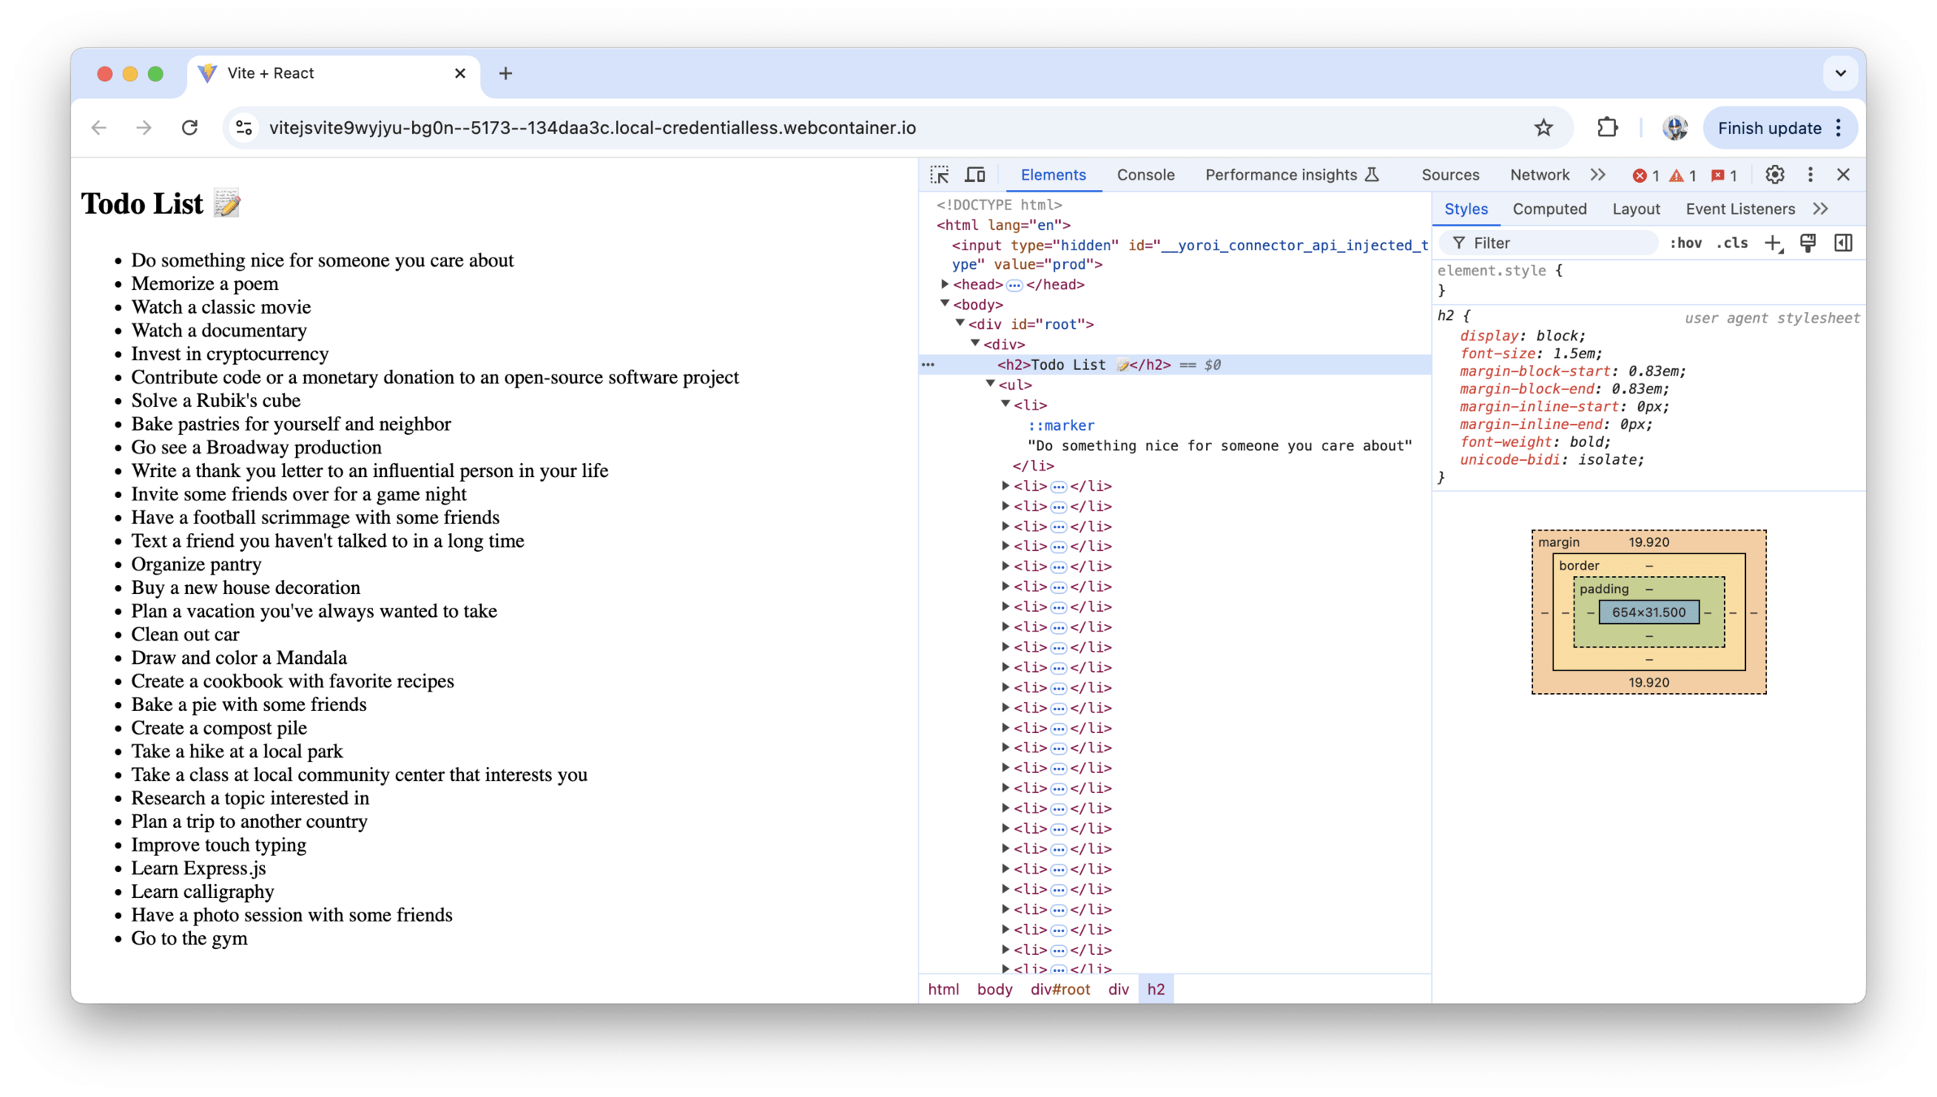Open the Computed styles tab

click(1548, 209)
